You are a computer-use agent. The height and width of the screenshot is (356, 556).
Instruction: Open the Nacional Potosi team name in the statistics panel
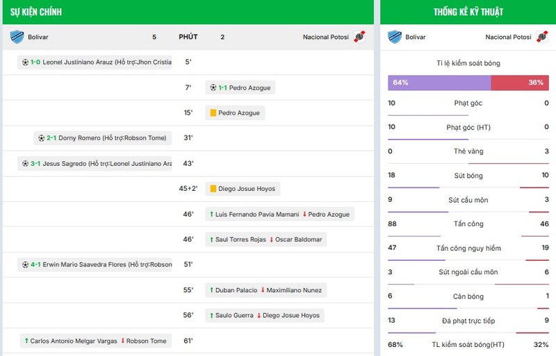click(x=508, y=37)
